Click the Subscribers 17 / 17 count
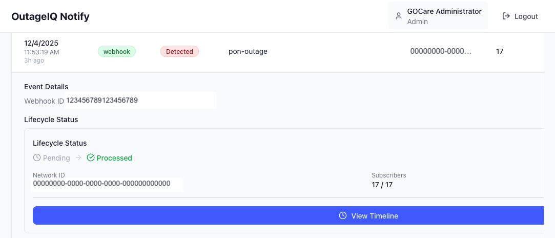Screen dimensions: 555x238 click(382, 185)
